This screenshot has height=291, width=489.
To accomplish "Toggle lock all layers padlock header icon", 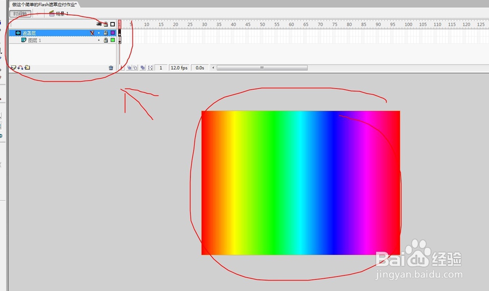I will pos(106,24).
